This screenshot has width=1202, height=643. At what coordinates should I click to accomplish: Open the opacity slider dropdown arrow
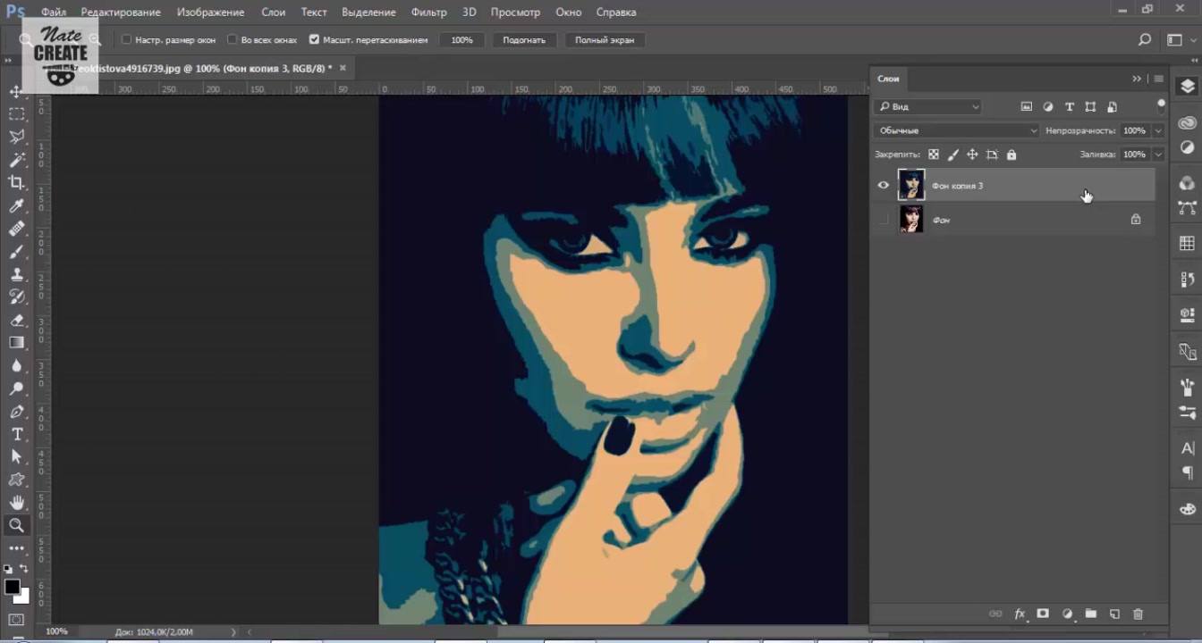(1158, 130)
